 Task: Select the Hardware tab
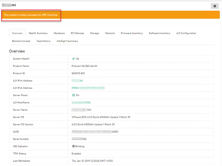coord(59,33)
